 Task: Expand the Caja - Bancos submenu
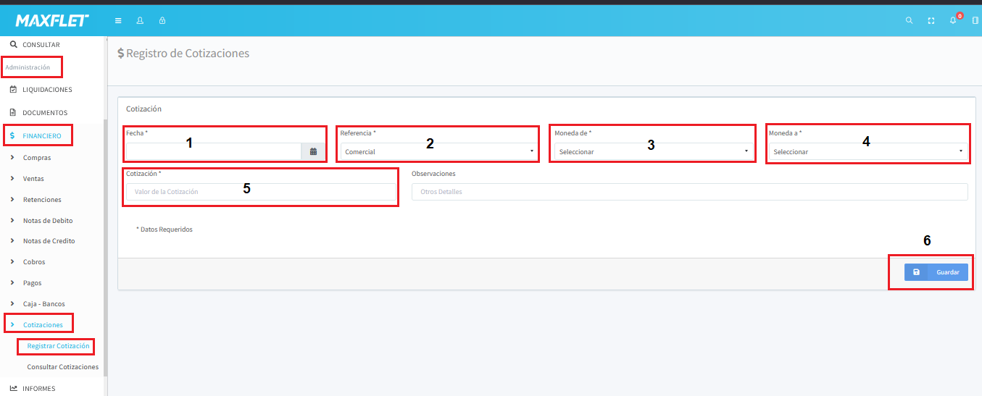[x=43, y=303]
